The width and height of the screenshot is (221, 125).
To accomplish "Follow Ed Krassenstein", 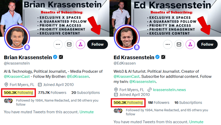I will [x=207, y=44].
